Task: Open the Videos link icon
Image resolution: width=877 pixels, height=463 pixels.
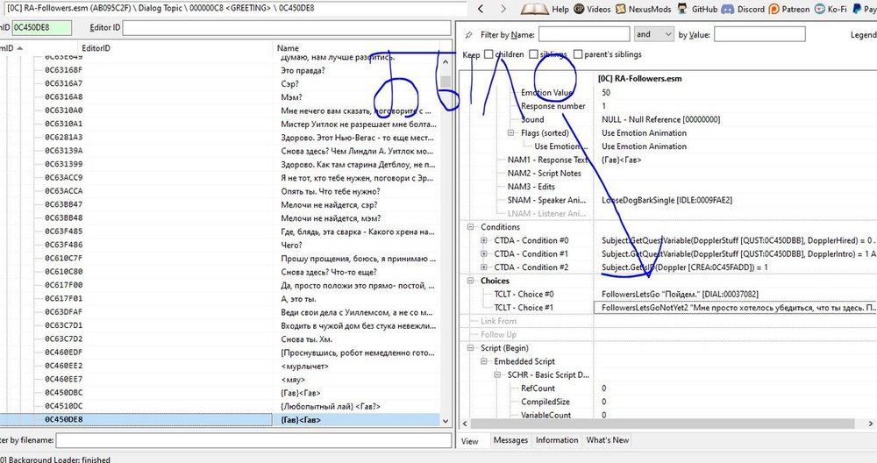Action: click(579, 9)
